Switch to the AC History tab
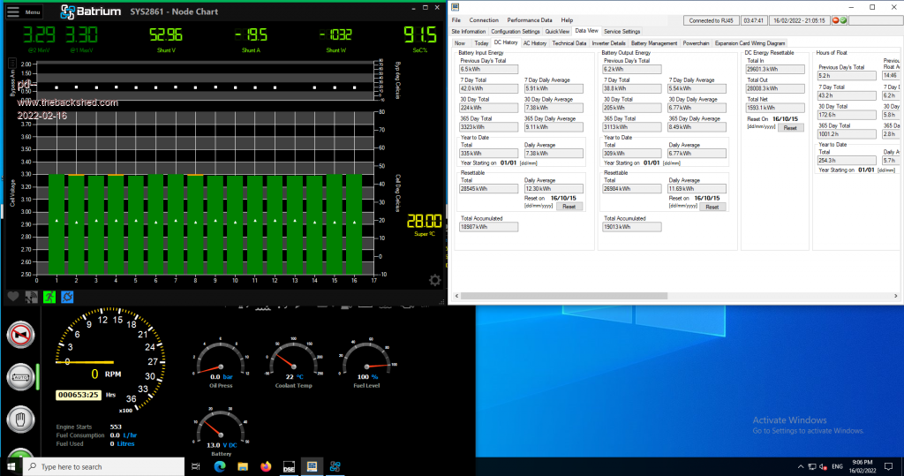The width and height of the screenshot is (904, 476). (535, 42)
